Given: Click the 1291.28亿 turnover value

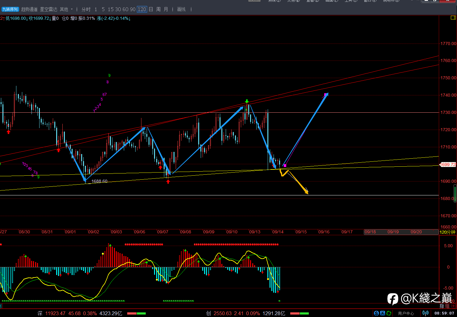Looking at the screenshot, I should (274, 313).
